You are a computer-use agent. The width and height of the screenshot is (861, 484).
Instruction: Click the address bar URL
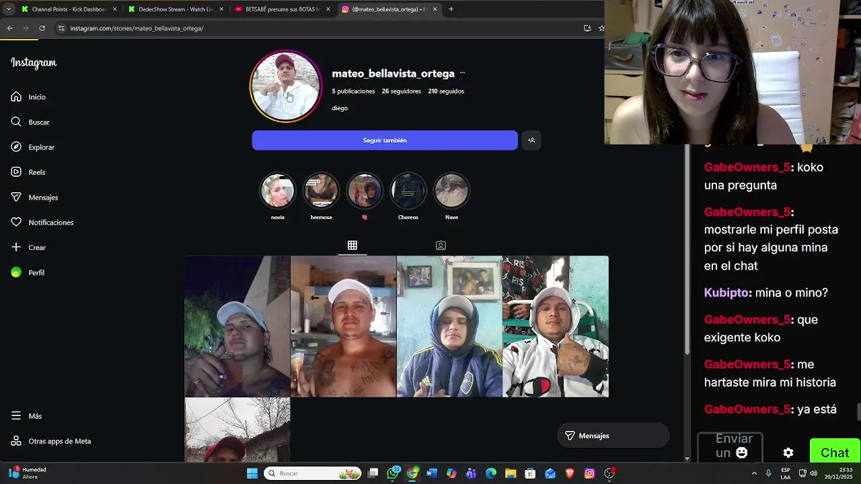137,28
